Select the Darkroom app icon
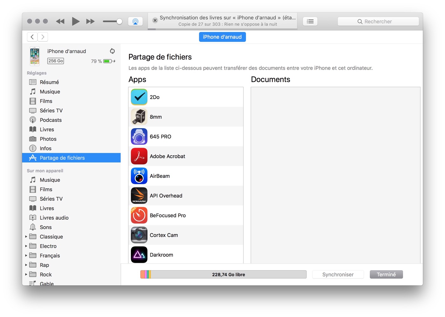 [x=139, y=255]
